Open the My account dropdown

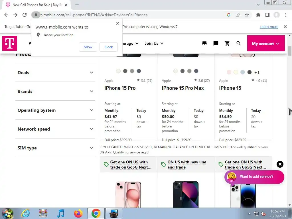(x=266, y=43)
